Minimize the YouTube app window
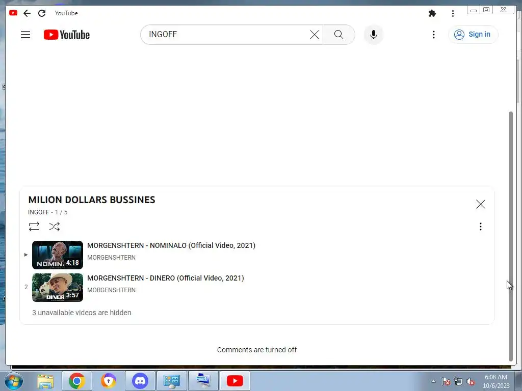Screen dimensions: 522x391 [x=474, y=10]
